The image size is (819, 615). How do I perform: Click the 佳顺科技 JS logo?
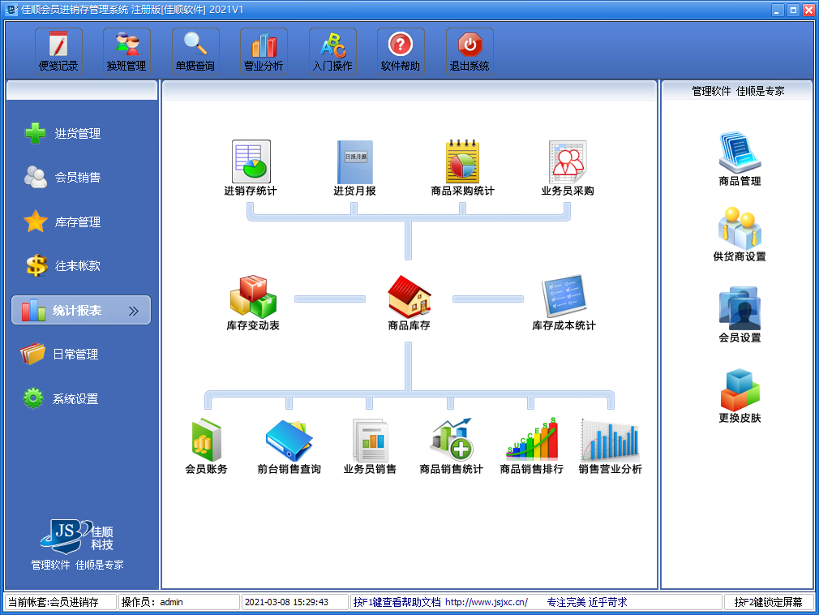(77, 536)
